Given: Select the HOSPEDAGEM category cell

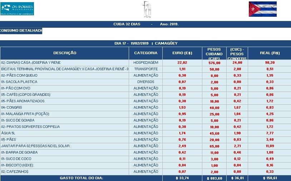Looking at the screenshot, I should (145, 63).
